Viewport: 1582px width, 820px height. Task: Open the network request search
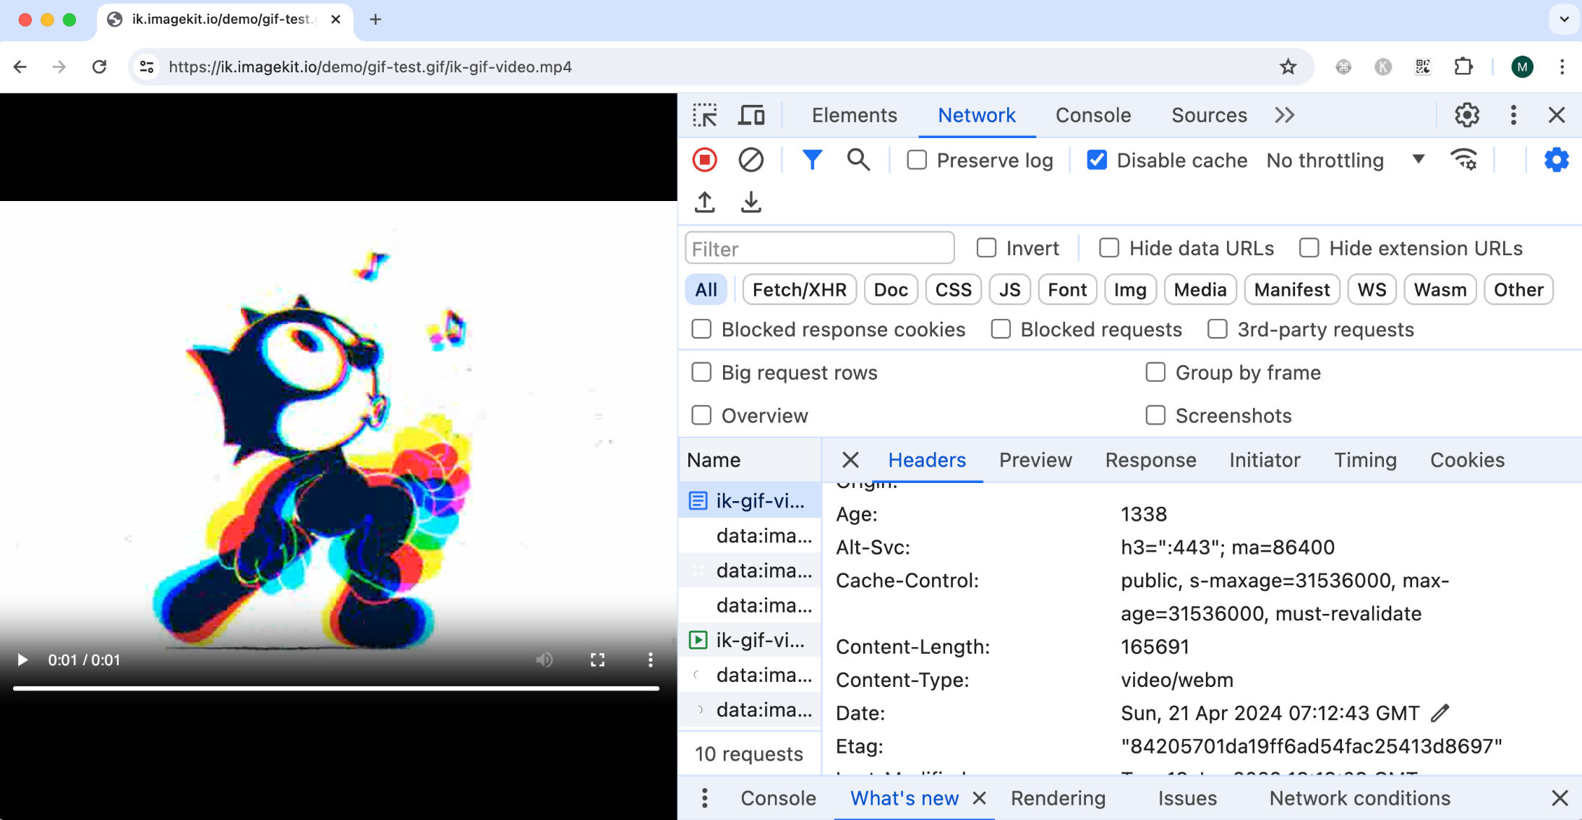point(858,160)
